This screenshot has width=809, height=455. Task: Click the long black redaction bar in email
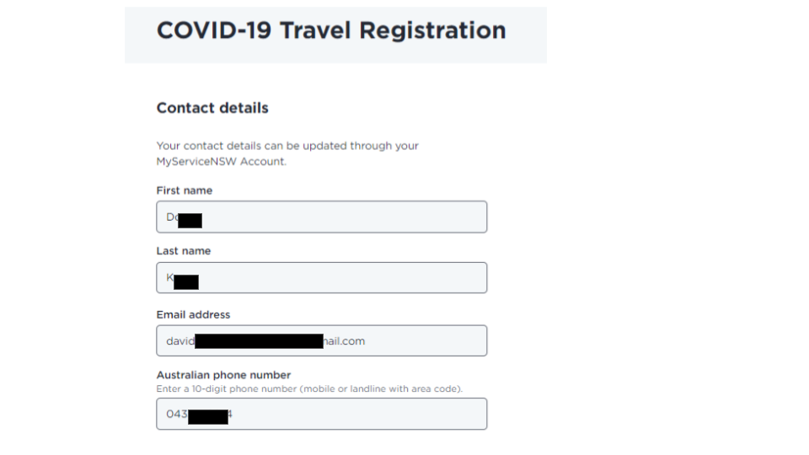(259, 341)
